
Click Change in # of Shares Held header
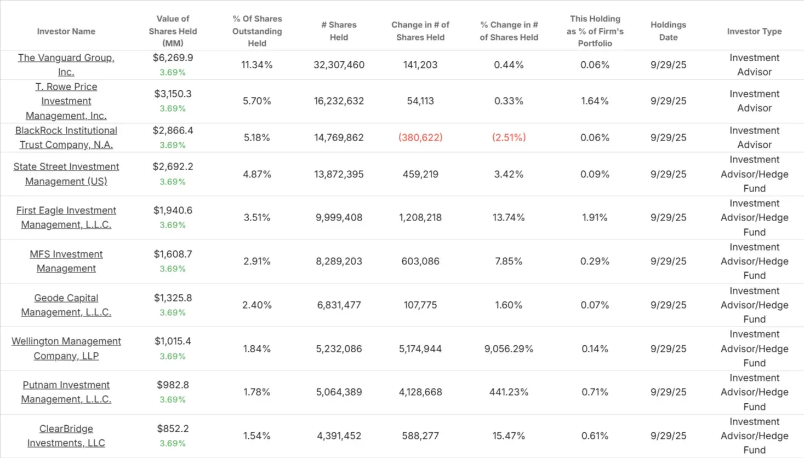[x=420, y=31]
